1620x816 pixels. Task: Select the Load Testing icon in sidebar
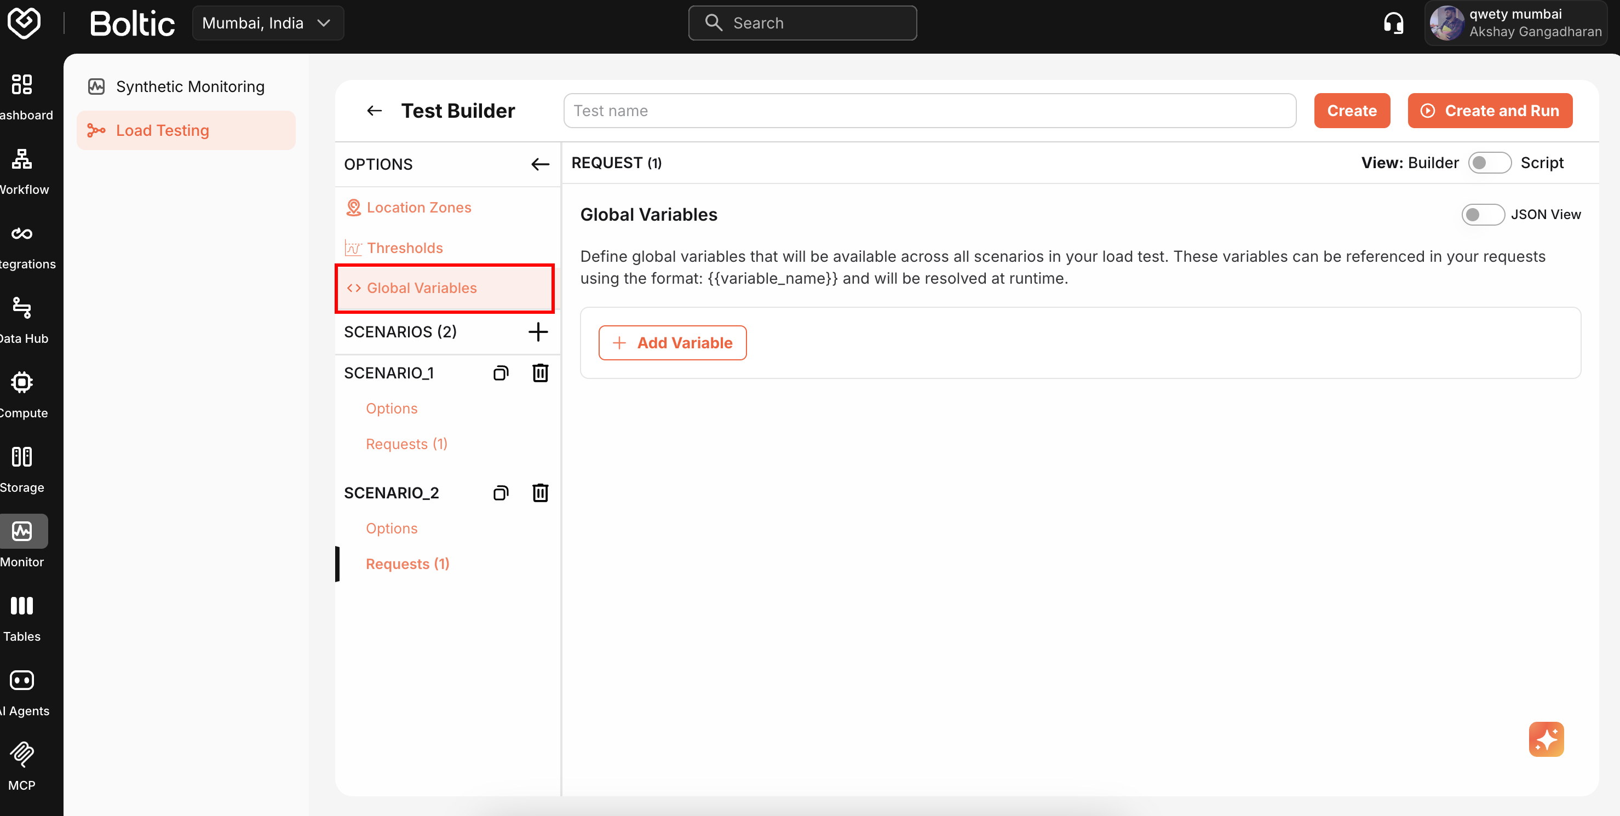point(96,130)
